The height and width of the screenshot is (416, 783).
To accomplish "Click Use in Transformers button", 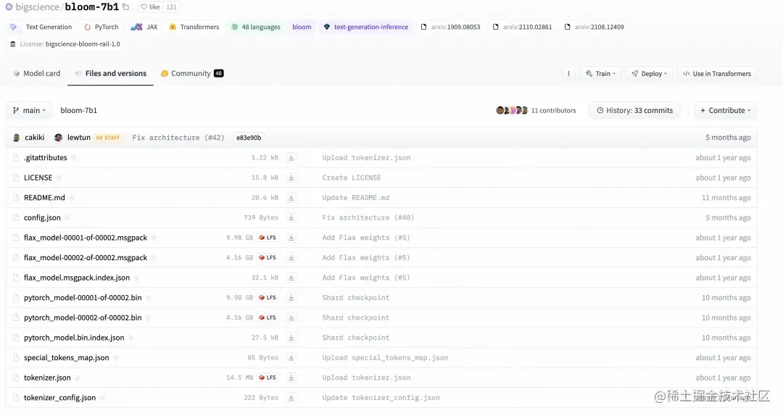I will coord(716,73).
